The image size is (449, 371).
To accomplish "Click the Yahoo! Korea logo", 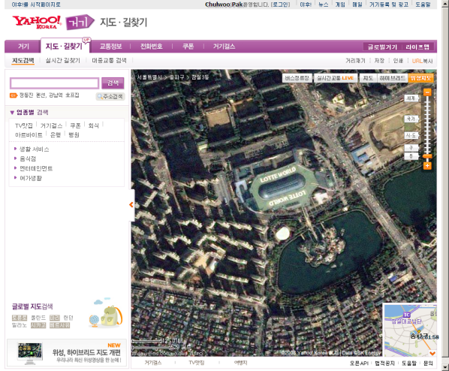I will pyautogui.click(x=37, y=22).
